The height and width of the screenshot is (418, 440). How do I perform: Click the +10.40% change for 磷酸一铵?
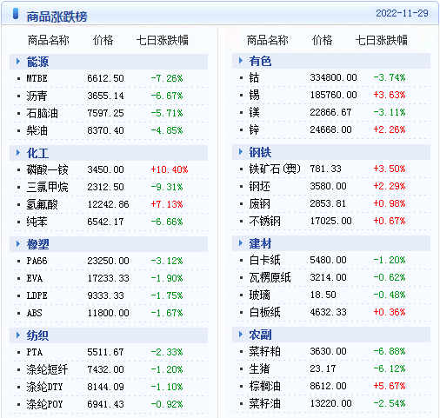tap(170, 169)
